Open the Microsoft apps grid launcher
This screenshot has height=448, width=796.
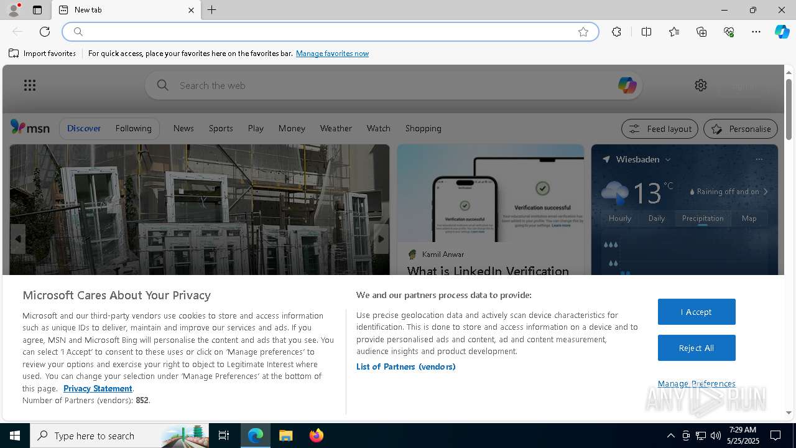point(30,85)
